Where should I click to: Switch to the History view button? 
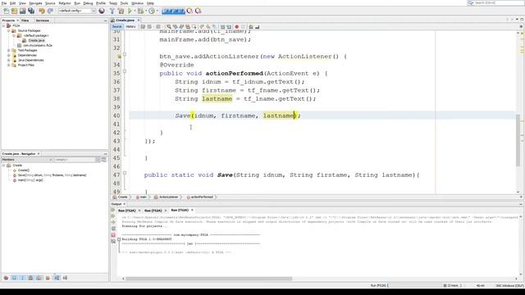pyautogui.click(x=130, y=26)
